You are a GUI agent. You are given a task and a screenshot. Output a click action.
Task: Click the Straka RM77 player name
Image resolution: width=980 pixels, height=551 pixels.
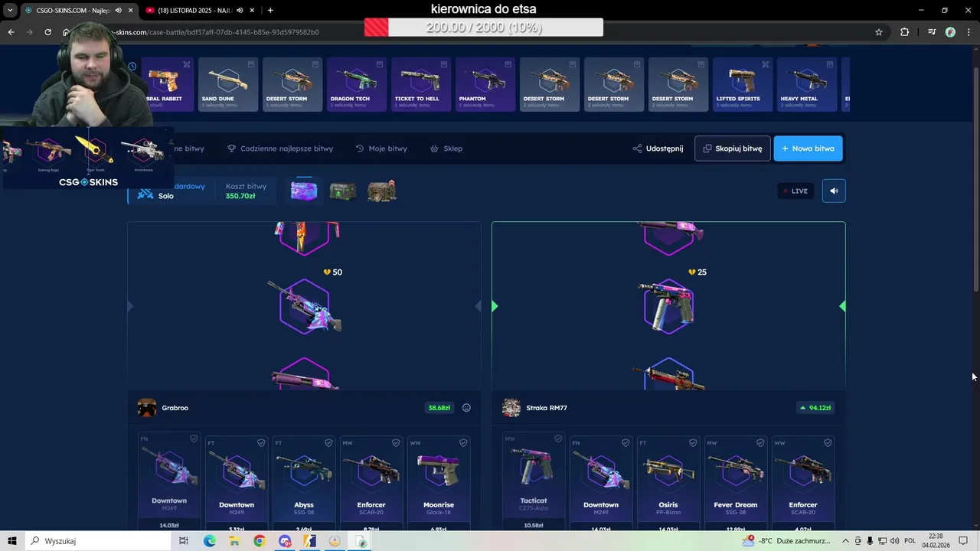coord(547,408)
